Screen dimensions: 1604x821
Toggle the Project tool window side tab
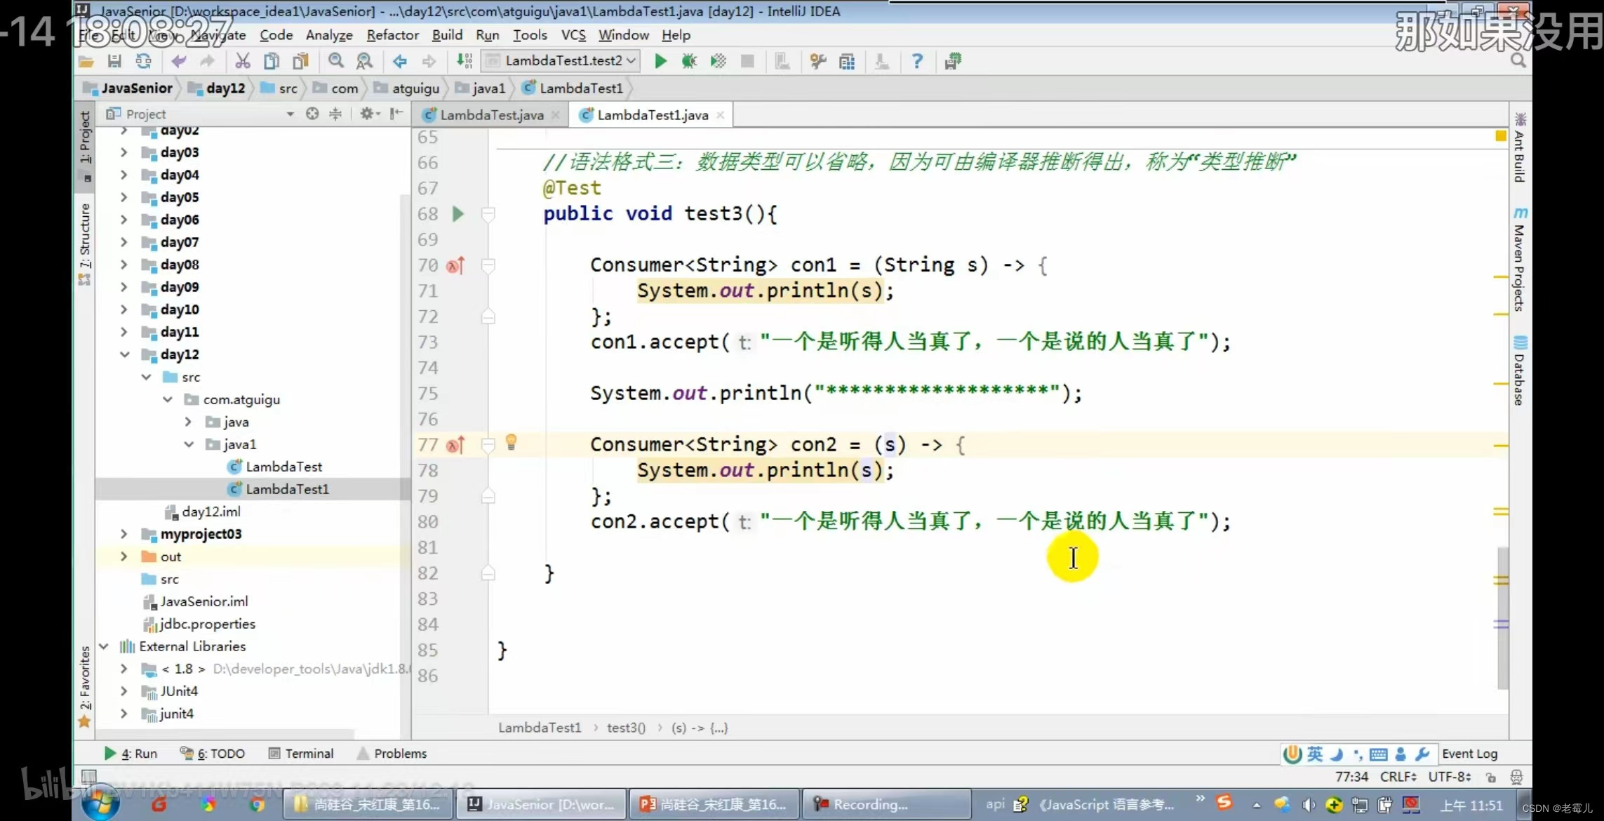coord(85,138)
